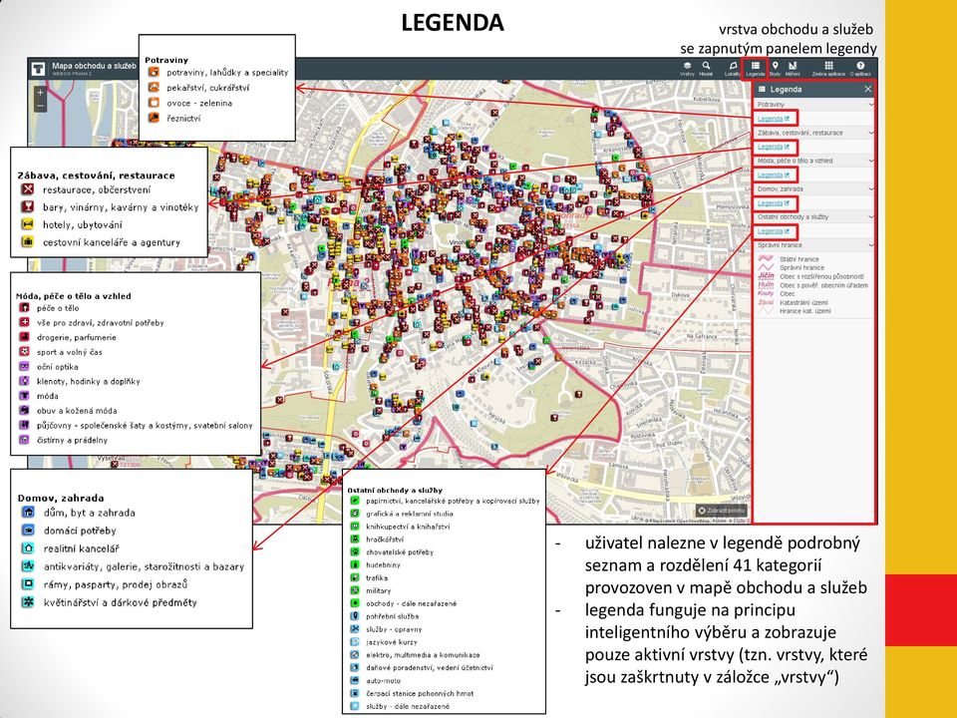Open Změna aplikace app switcher

[828, 69]
